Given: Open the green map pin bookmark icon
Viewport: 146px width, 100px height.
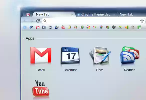Looking at the screenshot, I should 120,27.
